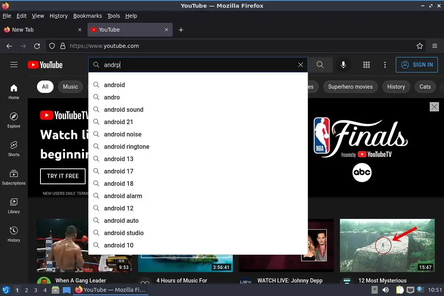The height and width of the screenshot is (296, 444).
Task: Select the Cats filter chip
Action: tap(425, 87)
